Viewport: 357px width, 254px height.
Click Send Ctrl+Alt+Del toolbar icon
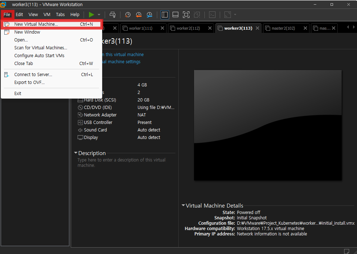click(113, 15)
